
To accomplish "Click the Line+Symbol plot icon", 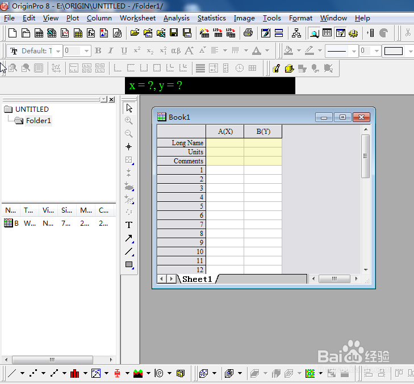I will pyautogui.click(x=54, y=373).
